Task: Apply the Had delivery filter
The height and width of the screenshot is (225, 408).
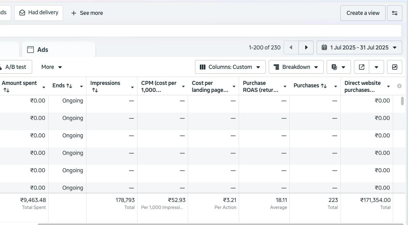Action: coord(39,13)
